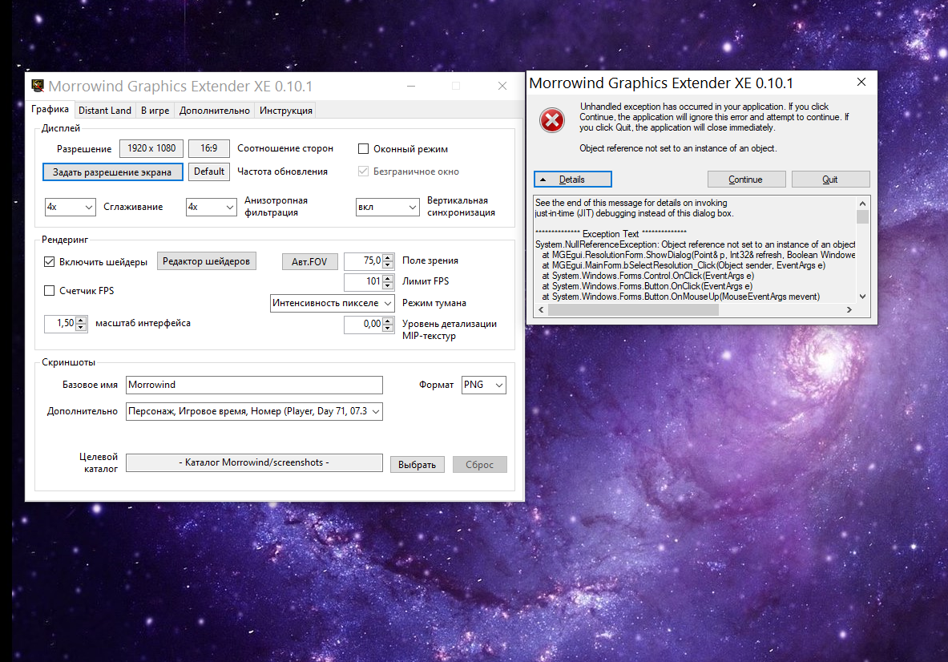Open the Дополнительно tab

[214, 110]
